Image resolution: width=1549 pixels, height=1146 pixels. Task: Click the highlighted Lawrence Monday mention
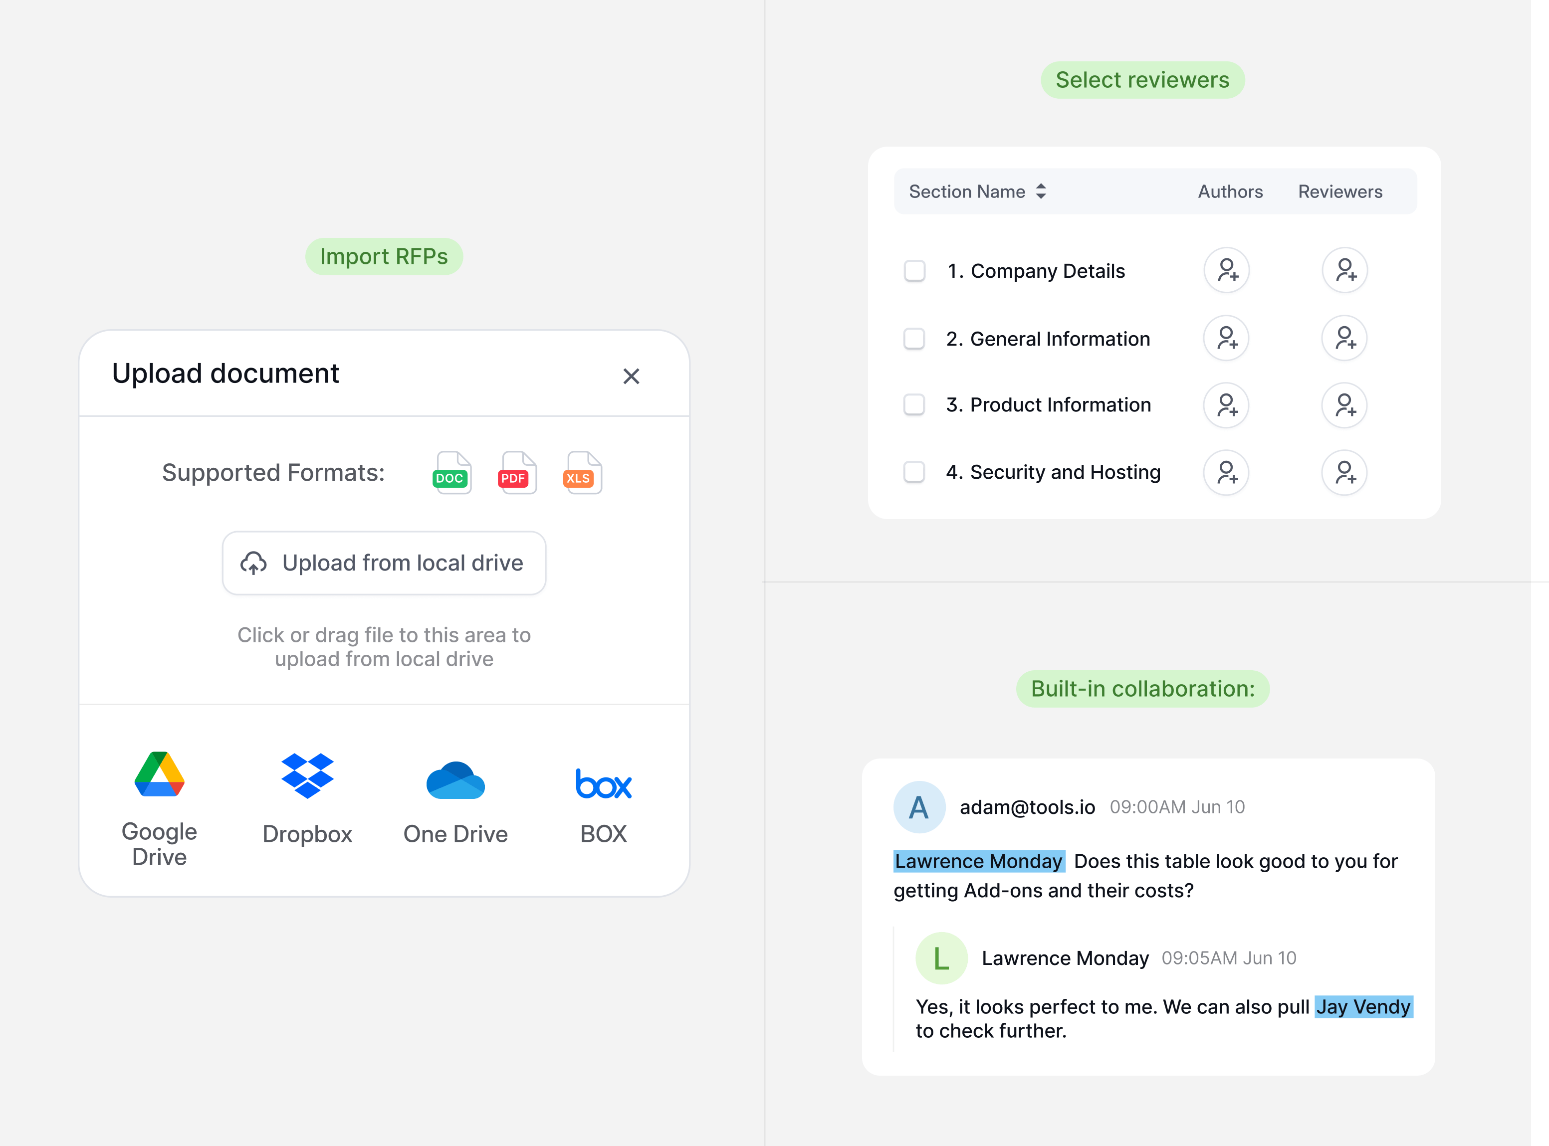[x=978, y=861]
